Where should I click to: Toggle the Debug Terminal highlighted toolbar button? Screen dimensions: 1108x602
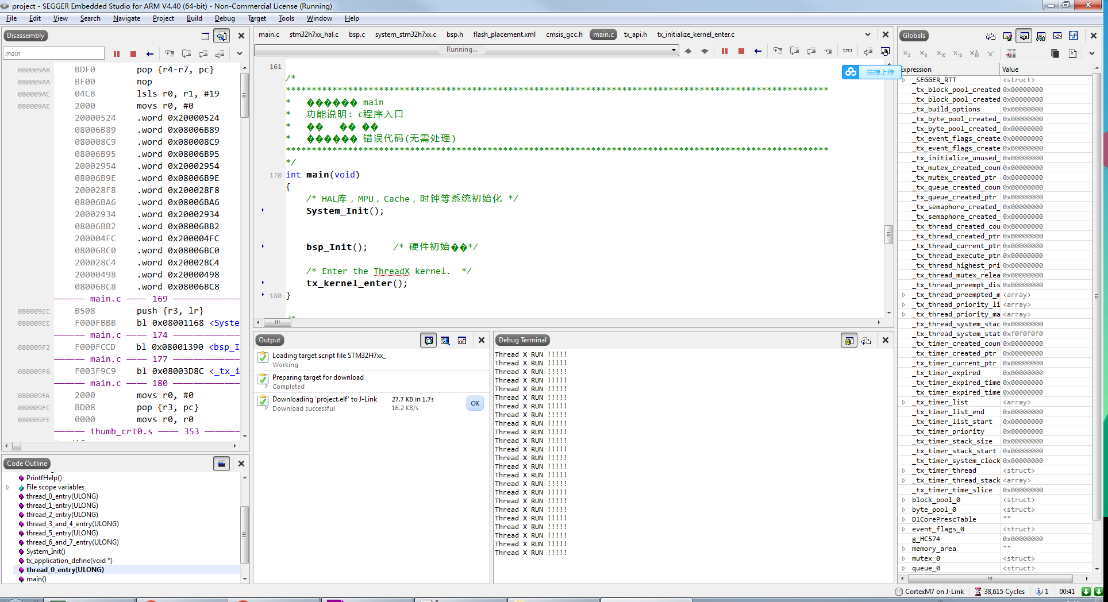click(x=849, y=340)
